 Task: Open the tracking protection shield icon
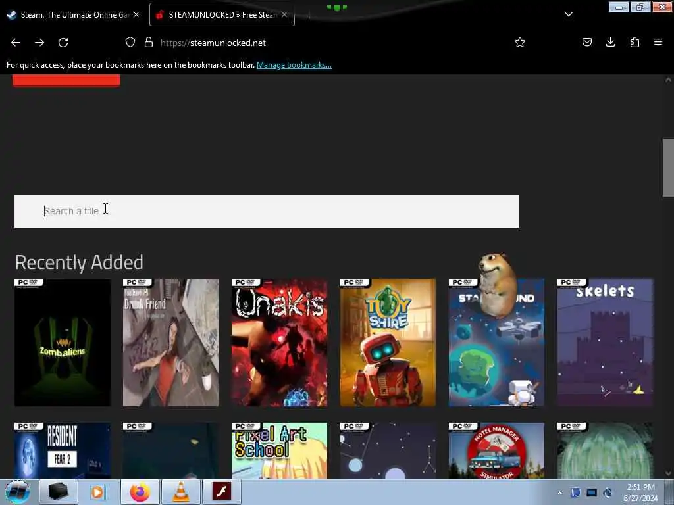pos(130,43)
